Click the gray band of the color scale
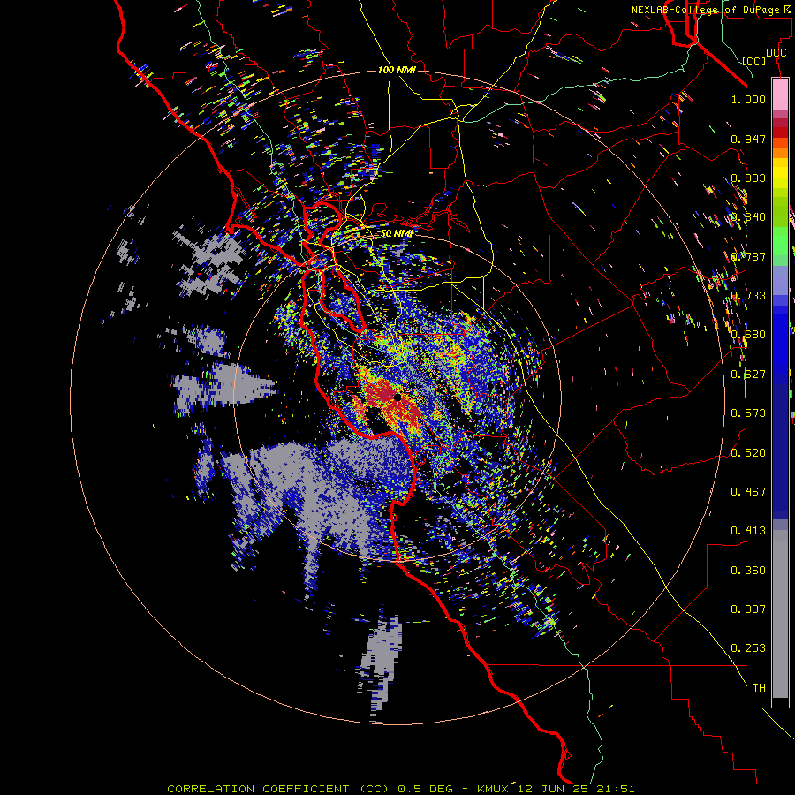The image size is (795, 795). [x=780, y=614]
